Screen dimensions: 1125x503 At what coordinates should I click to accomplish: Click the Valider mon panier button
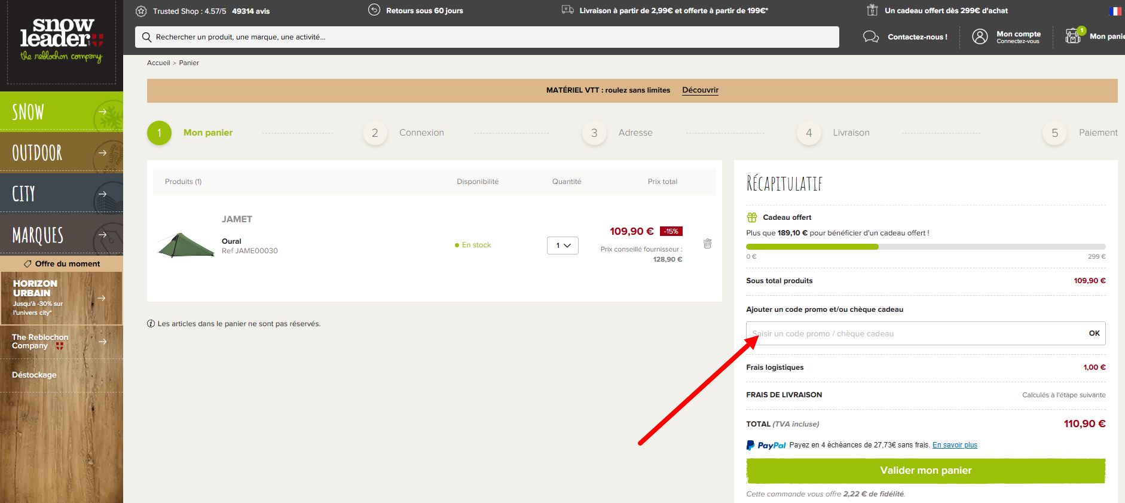click(926, 471)
